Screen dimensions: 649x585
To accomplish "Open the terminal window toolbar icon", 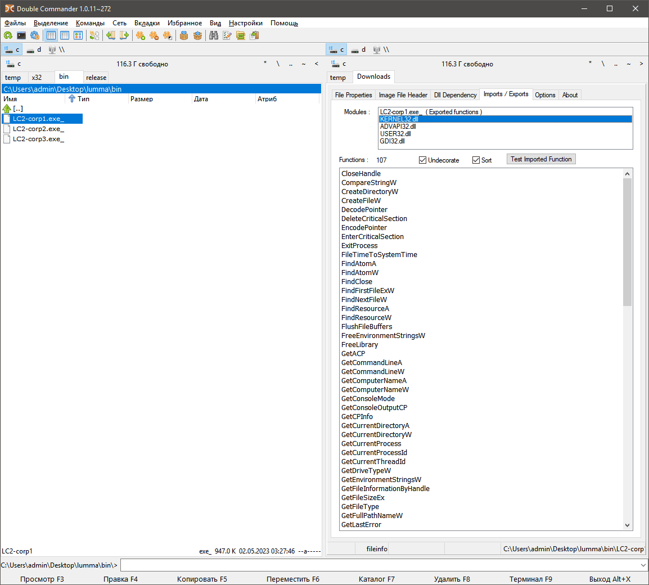I will tap(21, 35).
